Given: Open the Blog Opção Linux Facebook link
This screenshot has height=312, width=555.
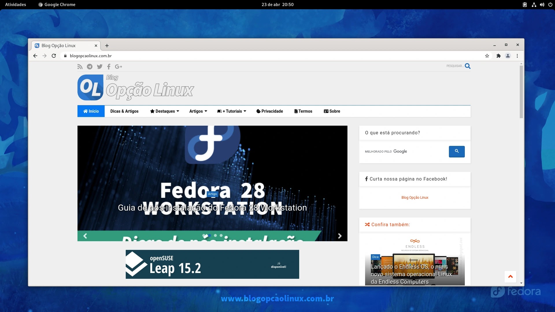Looking at the screenshot, I should [415, 198].
